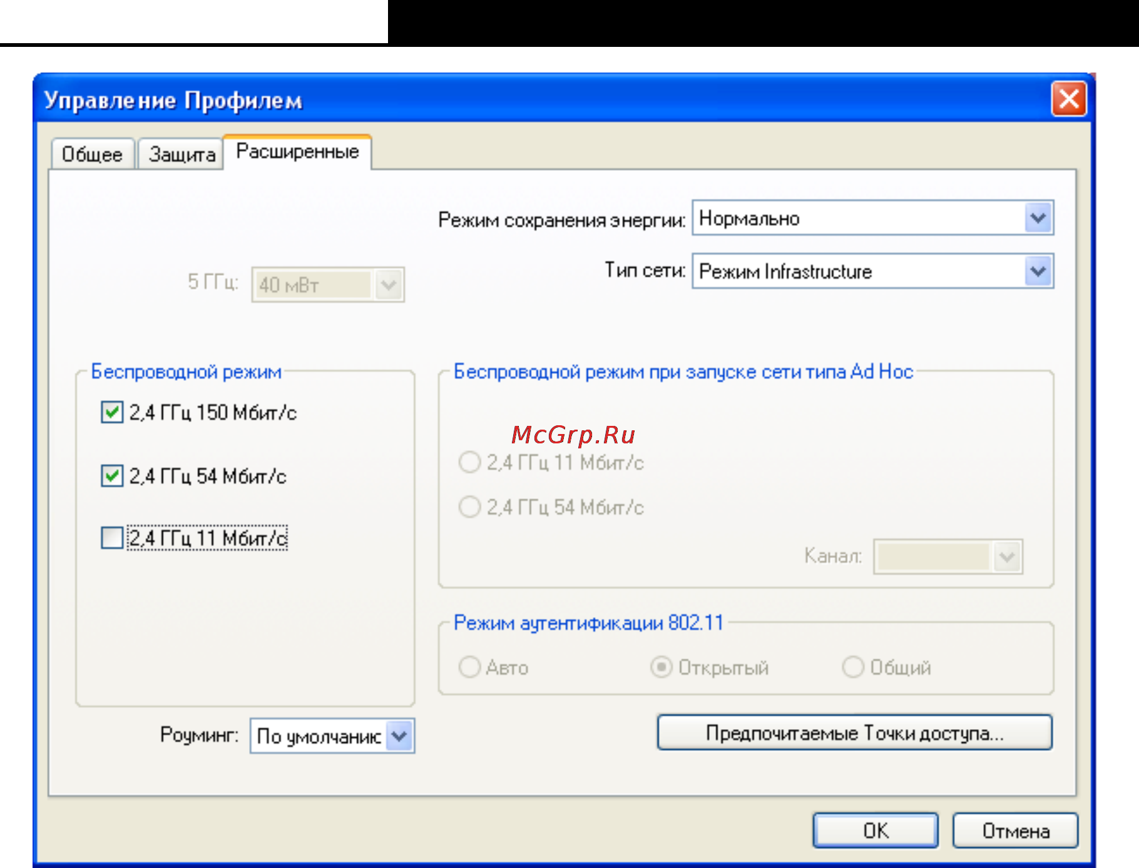Open the 5 ГГц power dropdown
The width and height of the screenshot is (1139, 868).
click(328, 285)
